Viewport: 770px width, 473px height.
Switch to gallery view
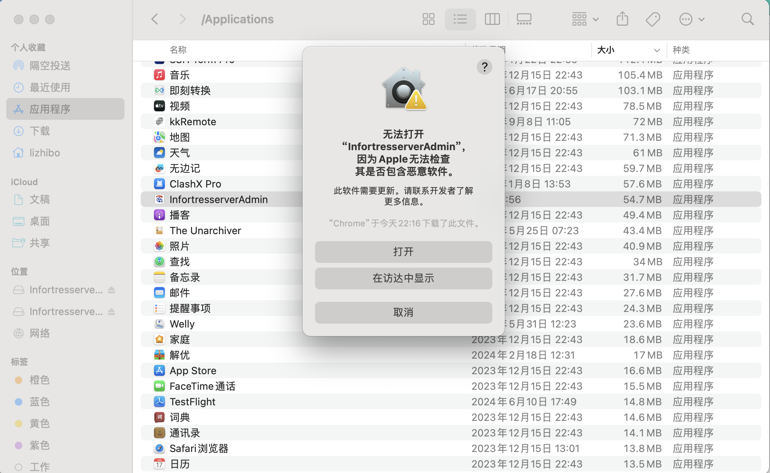(x=523, y=19)
